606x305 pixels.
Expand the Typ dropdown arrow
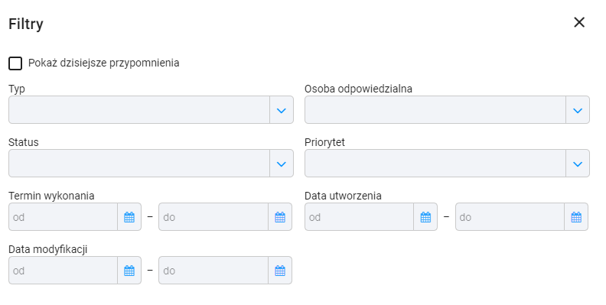click(282, 110)
